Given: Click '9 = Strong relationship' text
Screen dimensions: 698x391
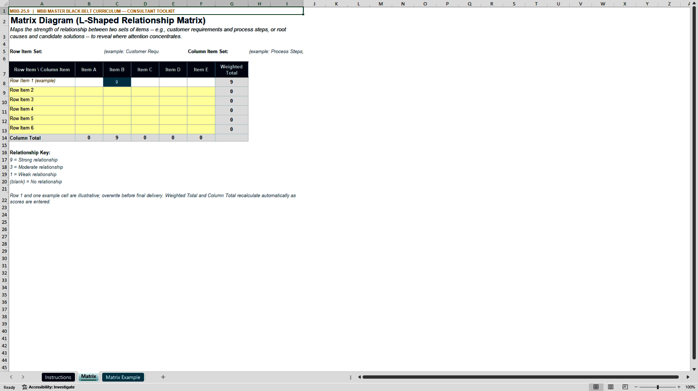Looking at the screenshot, I should [x=34, y=160].
